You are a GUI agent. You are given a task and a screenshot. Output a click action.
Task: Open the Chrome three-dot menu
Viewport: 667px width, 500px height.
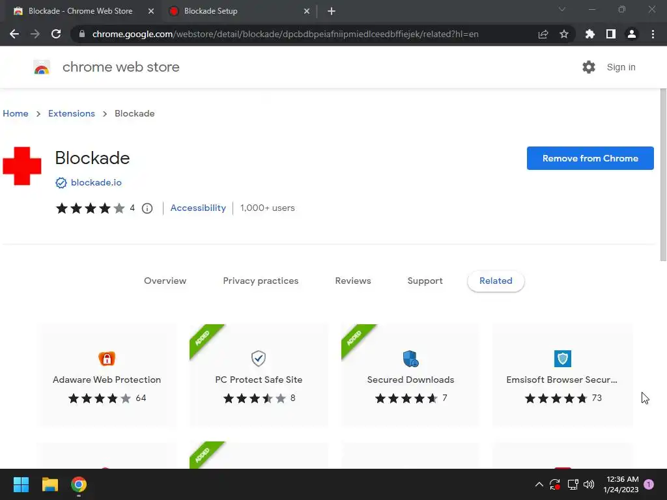click(653, 34)
